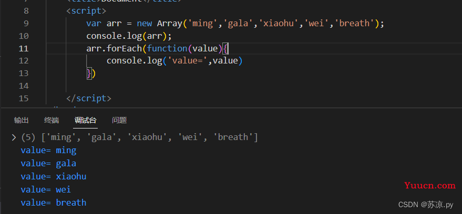This screenshot has width=462, height=214.
Task: Switch to the 输出 panel tab
Action: tap(21, 120)
